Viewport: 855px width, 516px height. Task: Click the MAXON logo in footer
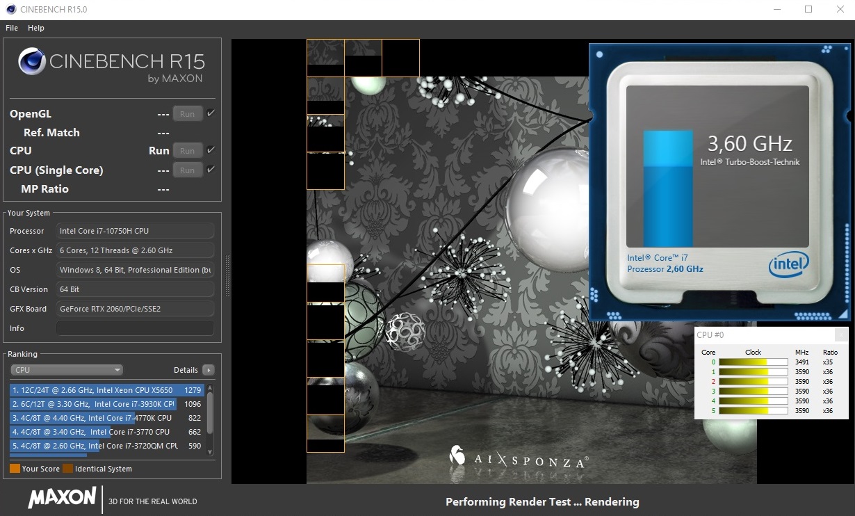point(62,497)
